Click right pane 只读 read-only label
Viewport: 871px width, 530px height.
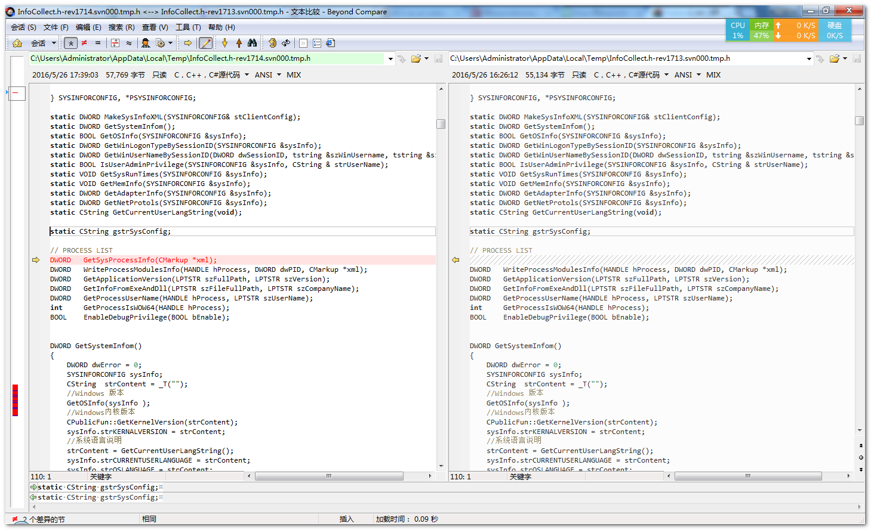coord(579,75)
